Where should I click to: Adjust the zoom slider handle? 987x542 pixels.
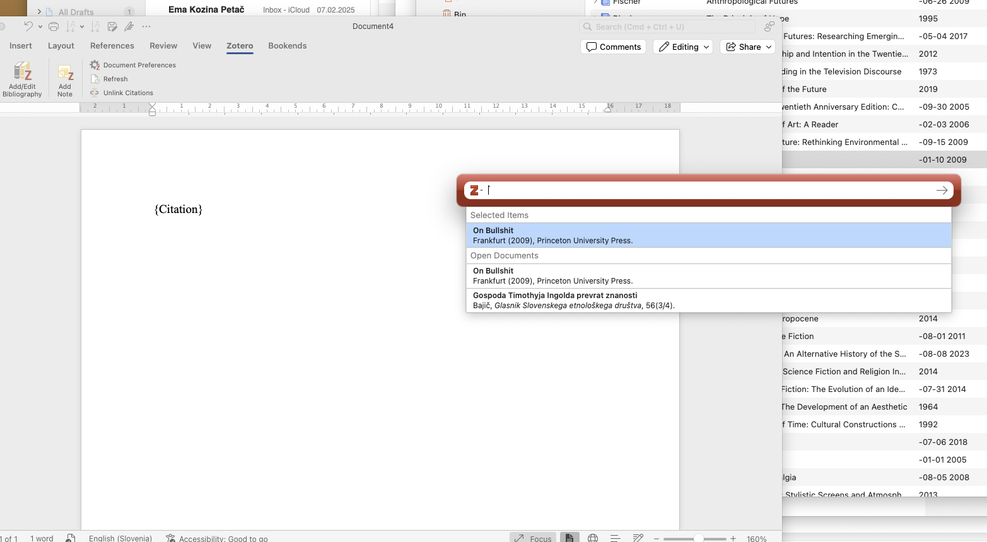pyautogui.click(x=698, y=539)
